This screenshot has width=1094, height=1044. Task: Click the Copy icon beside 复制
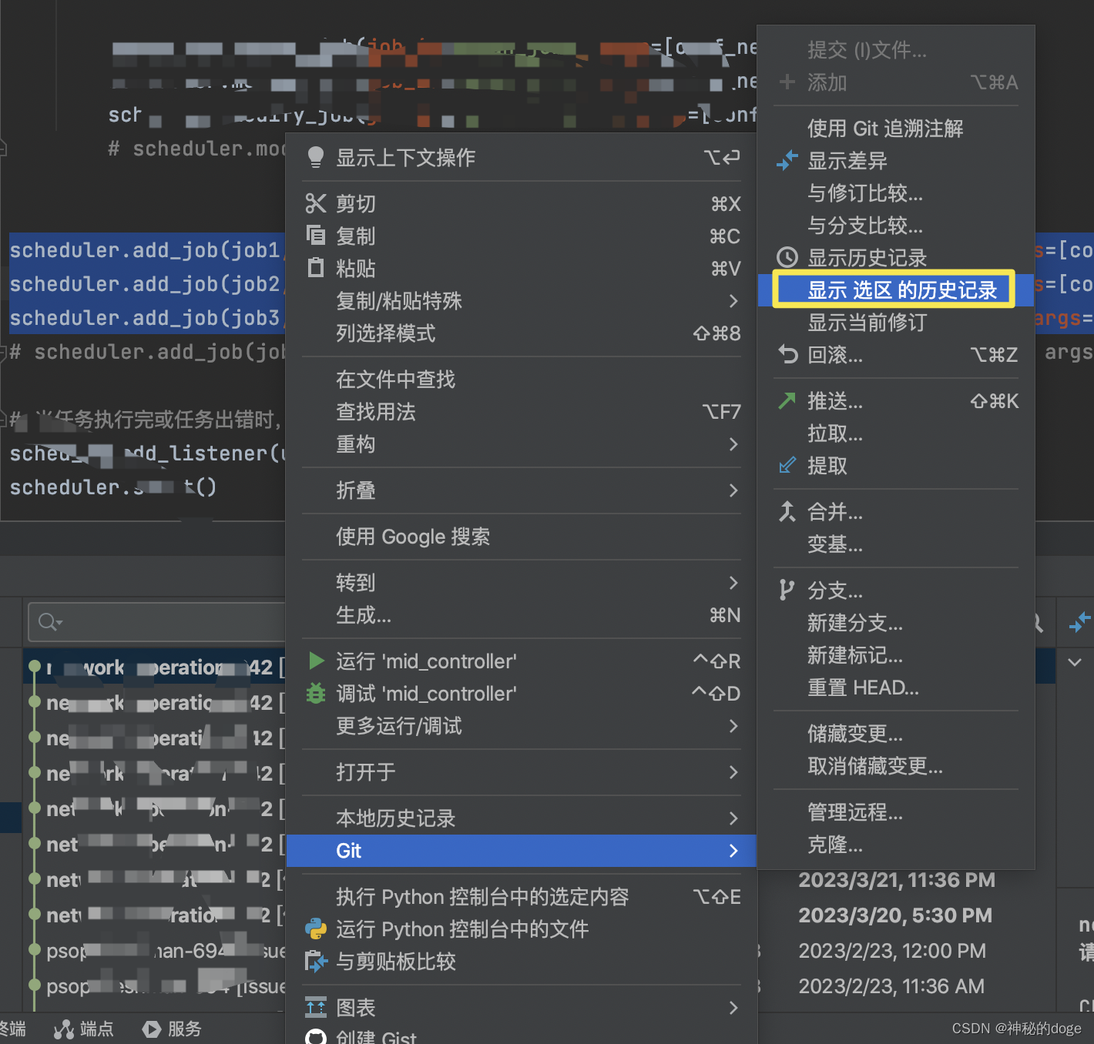316,236
